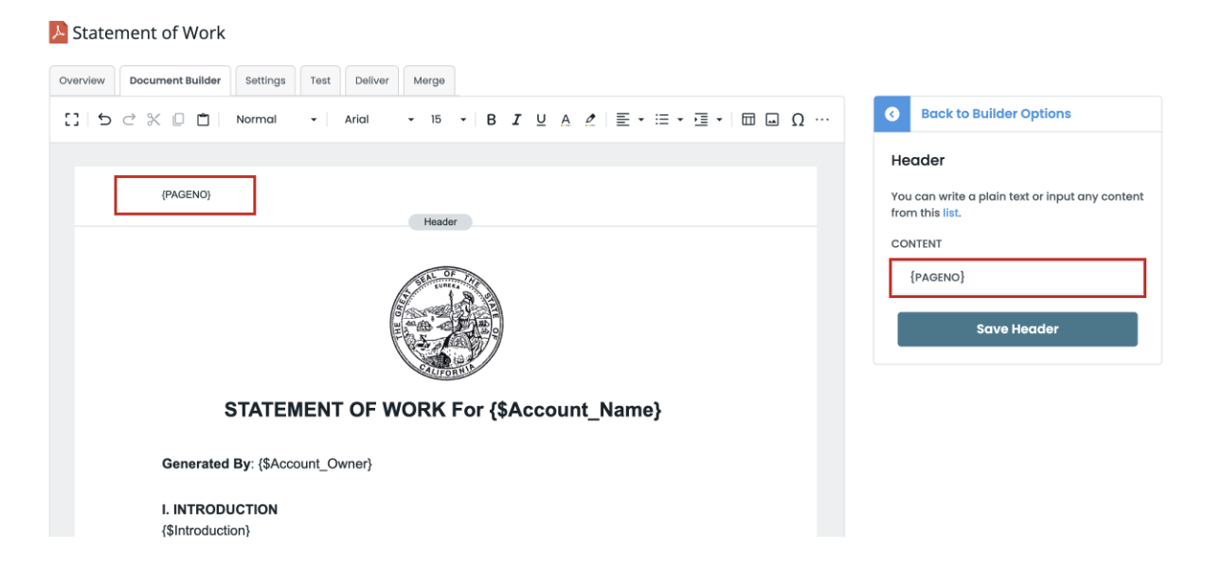The height and width of the screenshot is (583, 1205).
Task: Click the {PAGENO} content input field
Action: point(1016,277)
